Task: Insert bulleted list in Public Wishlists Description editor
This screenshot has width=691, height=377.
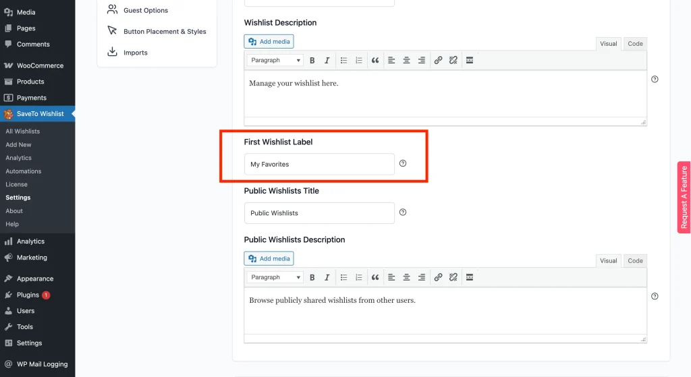Action: tap(343, 277)
